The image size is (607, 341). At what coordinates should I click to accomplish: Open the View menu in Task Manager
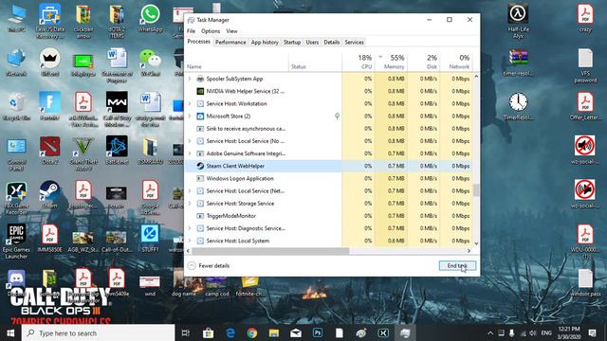[231, 31]
